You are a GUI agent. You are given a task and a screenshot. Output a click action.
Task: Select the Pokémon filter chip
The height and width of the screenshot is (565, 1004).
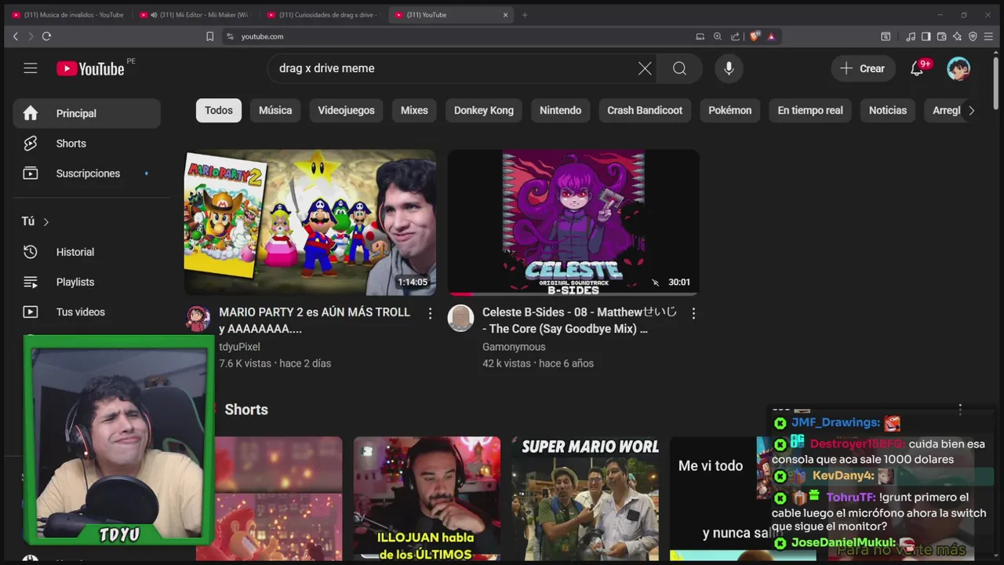tap(729, 111)
